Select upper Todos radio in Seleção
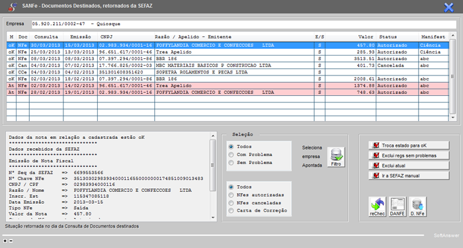 click(x=232, y=146)
